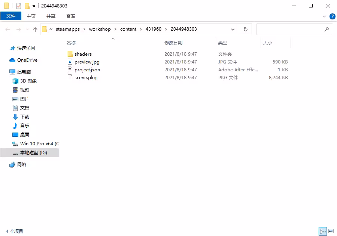337x236 pixels.
Task: Select the preview.jpg file icon
Action: pyautogui.click(x=70, y=62)
